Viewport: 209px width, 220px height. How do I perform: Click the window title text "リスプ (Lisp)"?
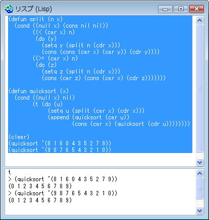coord(33,9)
